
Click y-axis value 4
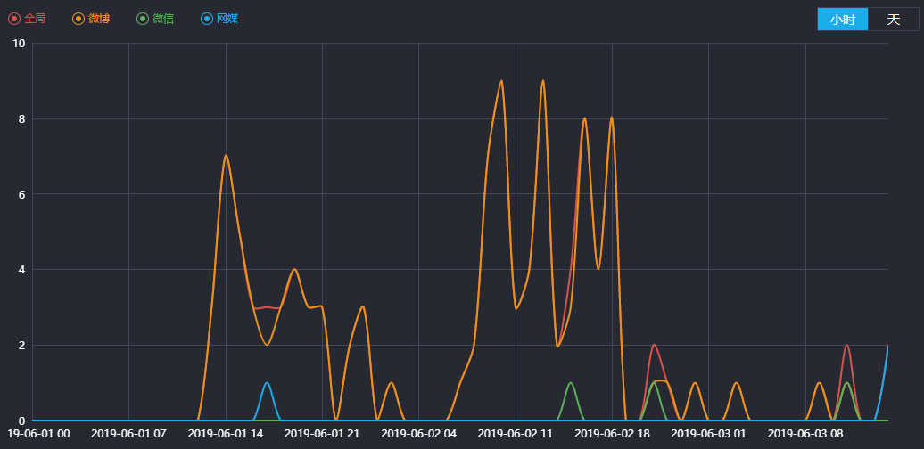tap(21, 270)
